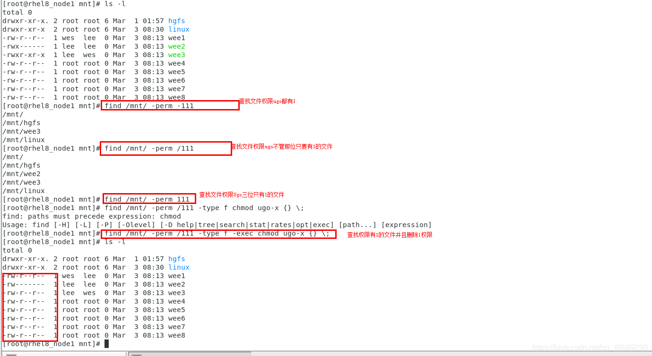Click the black wee2 filename in final listing
Viewport: 652px width, 356px height.
click(177, 284)
